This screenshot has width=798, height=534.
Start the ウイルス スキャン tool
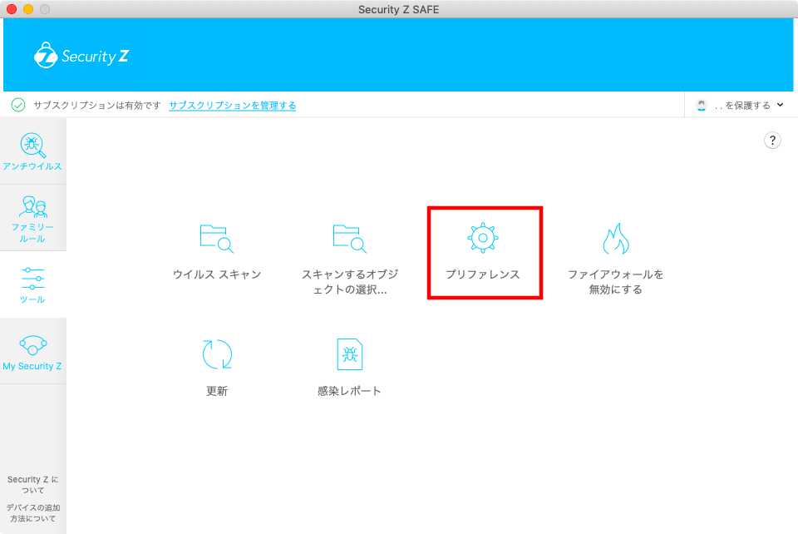216,240
